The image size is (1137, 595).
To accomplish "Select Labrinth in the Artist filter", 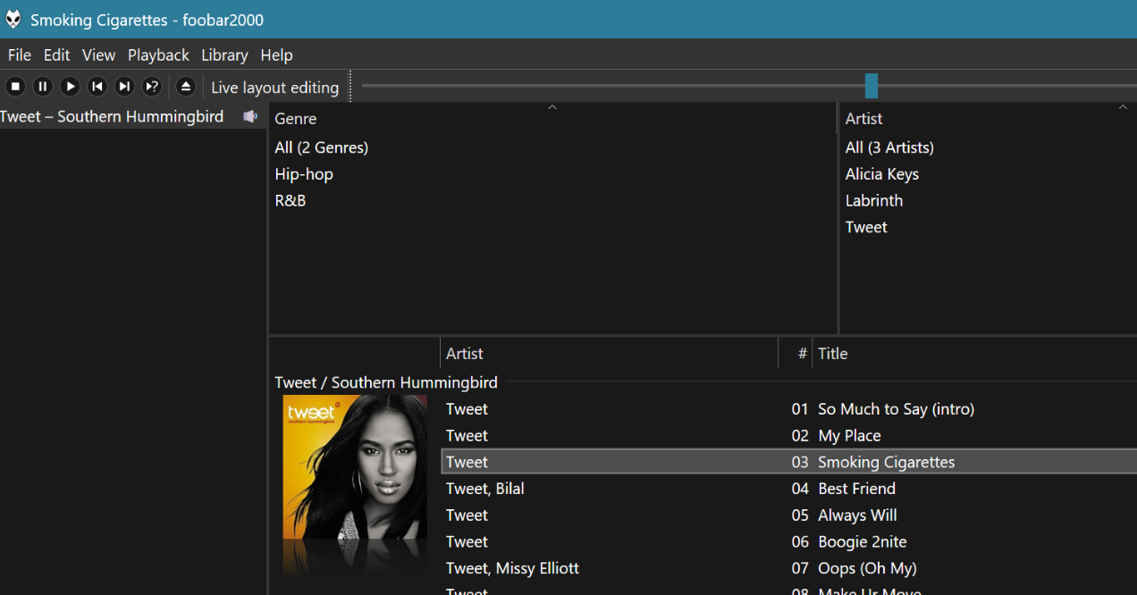I will pyautogui.click(x=874, y=200).
